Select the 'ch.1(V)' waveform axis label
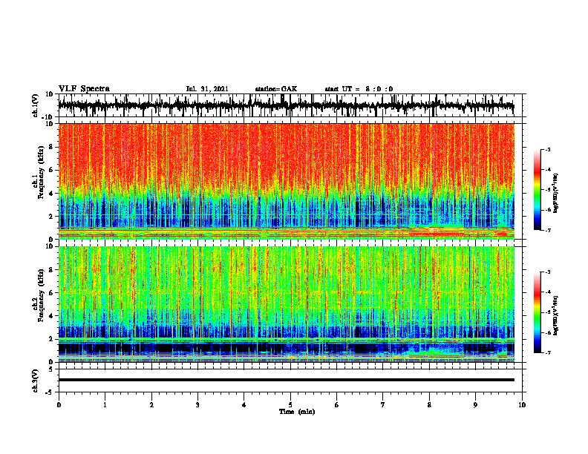 point(36,105)
